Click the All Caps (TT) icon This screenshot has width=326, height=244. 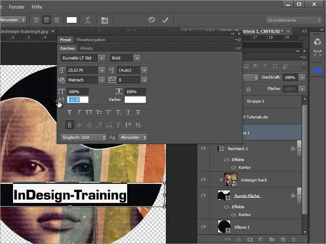click(89, 112)
